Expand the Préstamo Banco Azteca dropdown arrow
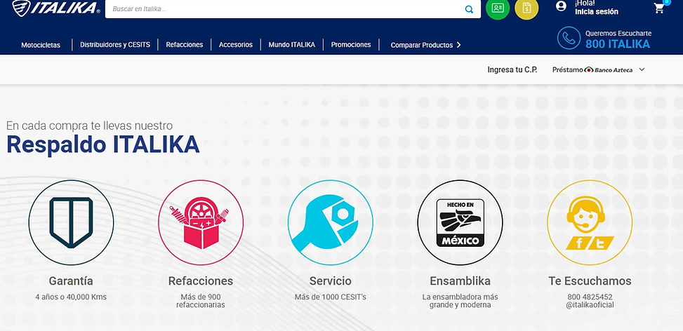683x331 pixels. [x=642, y=69]
